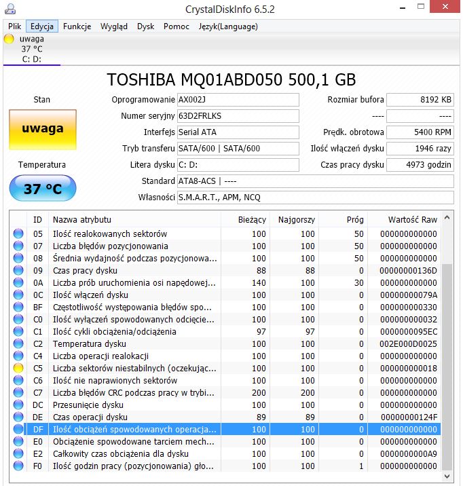The height and width of the screenshot is (486, 463).
Task: Click yellow caution orb of row C5
Action: 18,368
